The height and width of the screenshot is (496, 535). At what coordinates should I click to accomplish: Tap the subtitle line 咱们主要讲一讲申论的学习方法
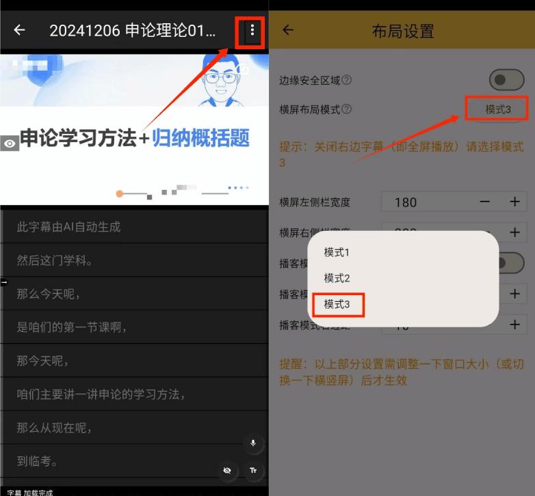(101, 394)
